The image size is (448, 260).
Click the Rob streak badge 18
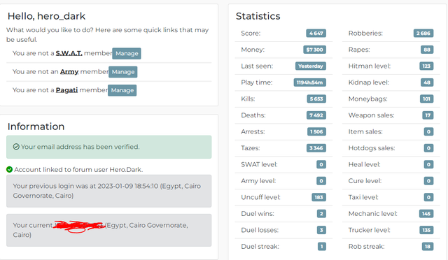428,247
